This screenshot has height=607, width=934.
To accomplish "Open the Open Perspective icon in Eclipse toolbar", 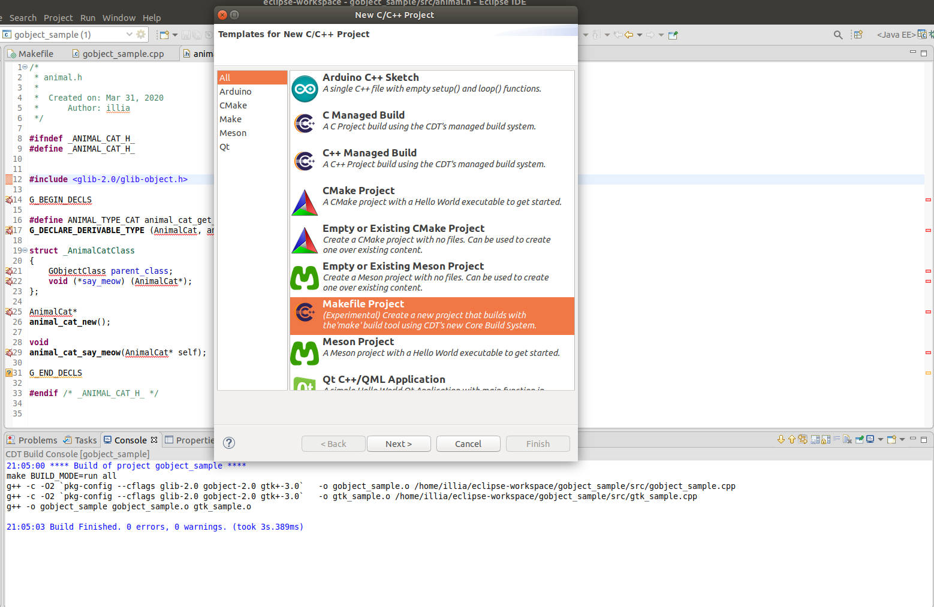I will click(x=858, y=35).
